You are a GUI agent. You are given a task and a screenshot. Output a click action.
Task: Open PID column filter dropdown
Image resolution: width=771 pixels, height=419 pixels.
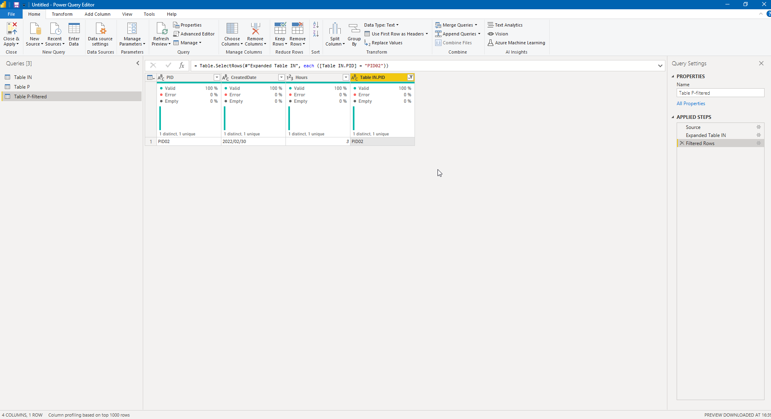217,77
